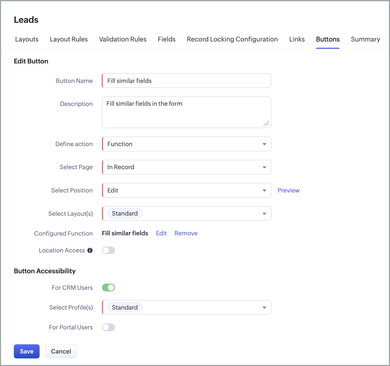
Task: Click the Preview link
Action: tap(288, 190)
